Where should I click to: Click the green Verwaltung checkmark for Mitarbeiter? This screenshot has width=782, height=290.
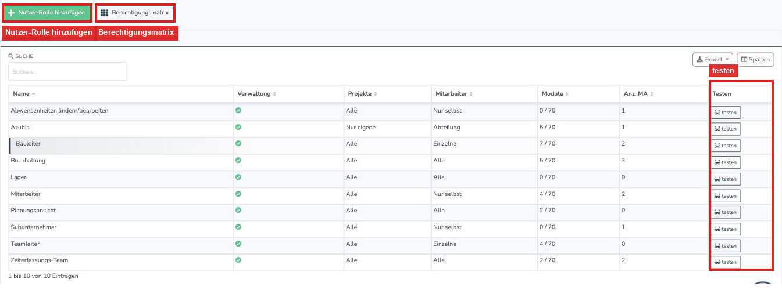tap(238, 194)
